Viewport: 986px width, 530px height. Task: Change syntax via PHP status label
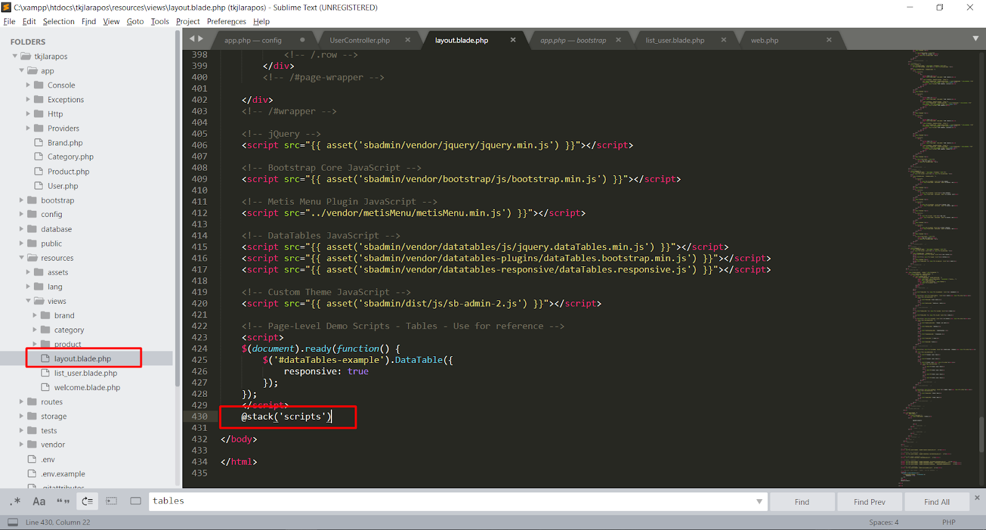click(948, 523)
